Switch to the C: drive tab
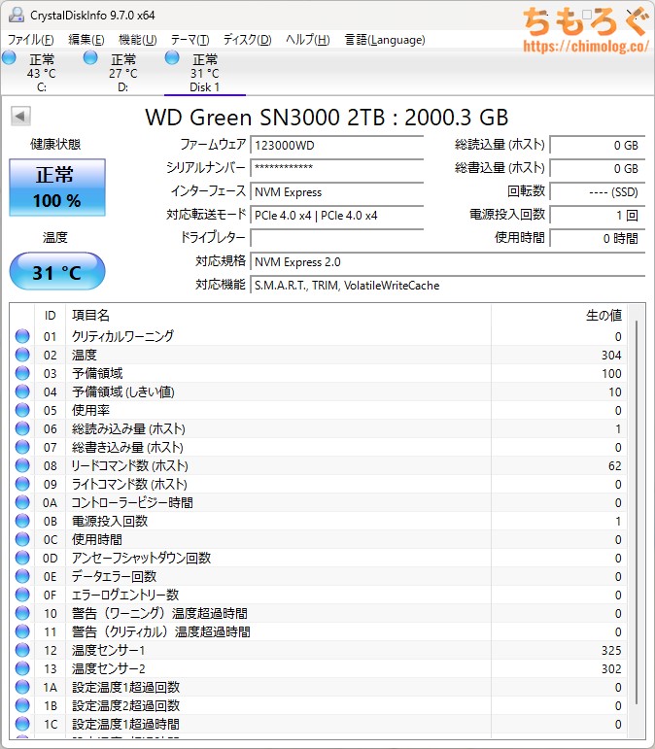Screen dimensions: 655x749 point(42,73)
